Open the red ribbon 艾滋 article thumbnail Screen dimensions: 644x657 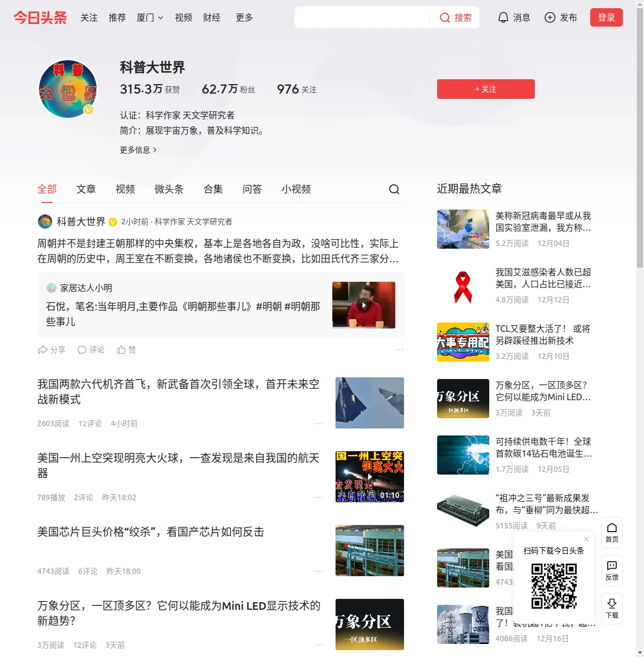463,286
